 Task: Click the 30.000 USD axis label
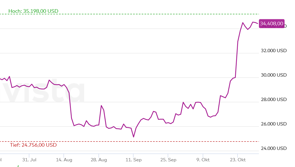pos(274,75)
